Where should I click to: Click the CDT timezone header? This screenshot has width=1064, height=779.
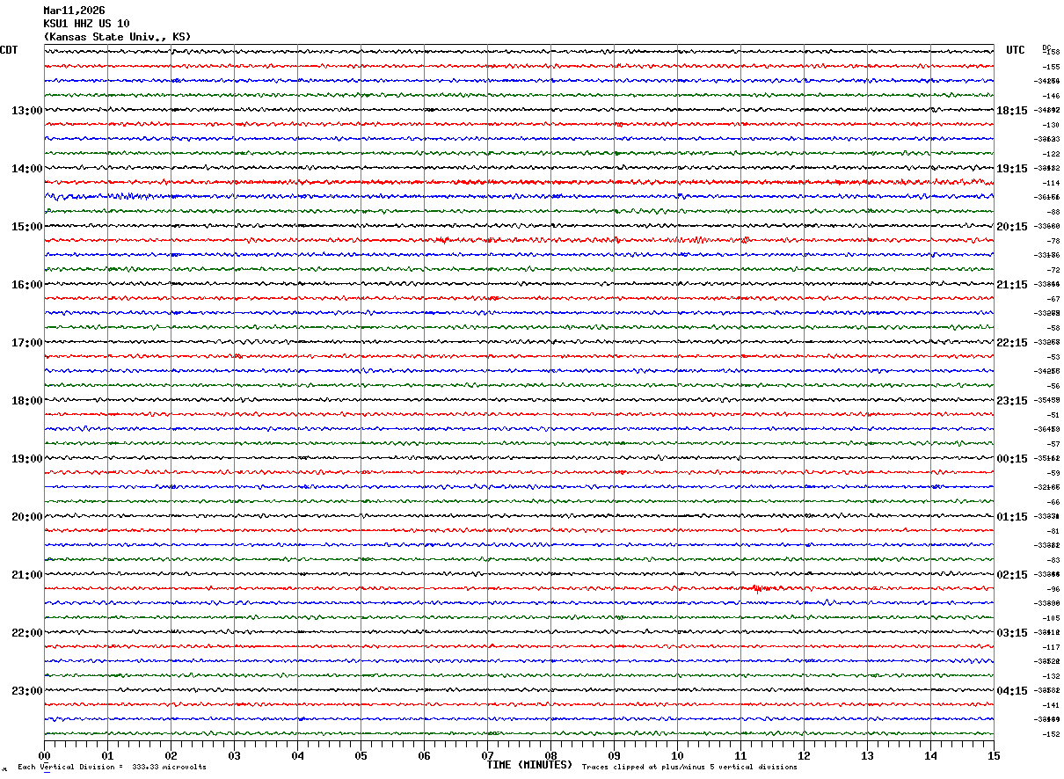click(9, 50)
